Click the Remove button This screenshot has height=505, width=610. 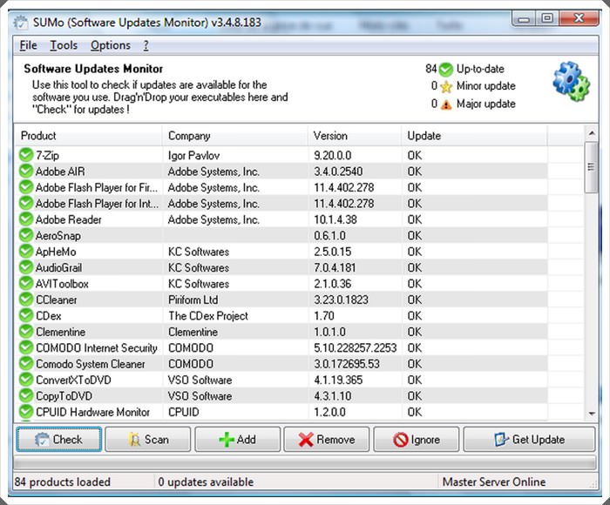[326, 440]
